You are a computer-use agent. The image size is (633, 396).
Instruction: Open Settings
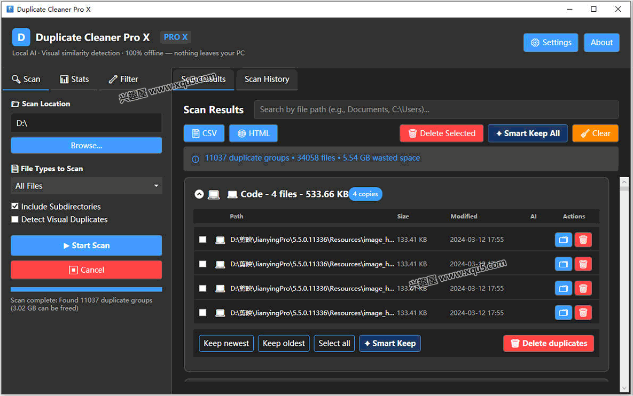click(551, 42)
